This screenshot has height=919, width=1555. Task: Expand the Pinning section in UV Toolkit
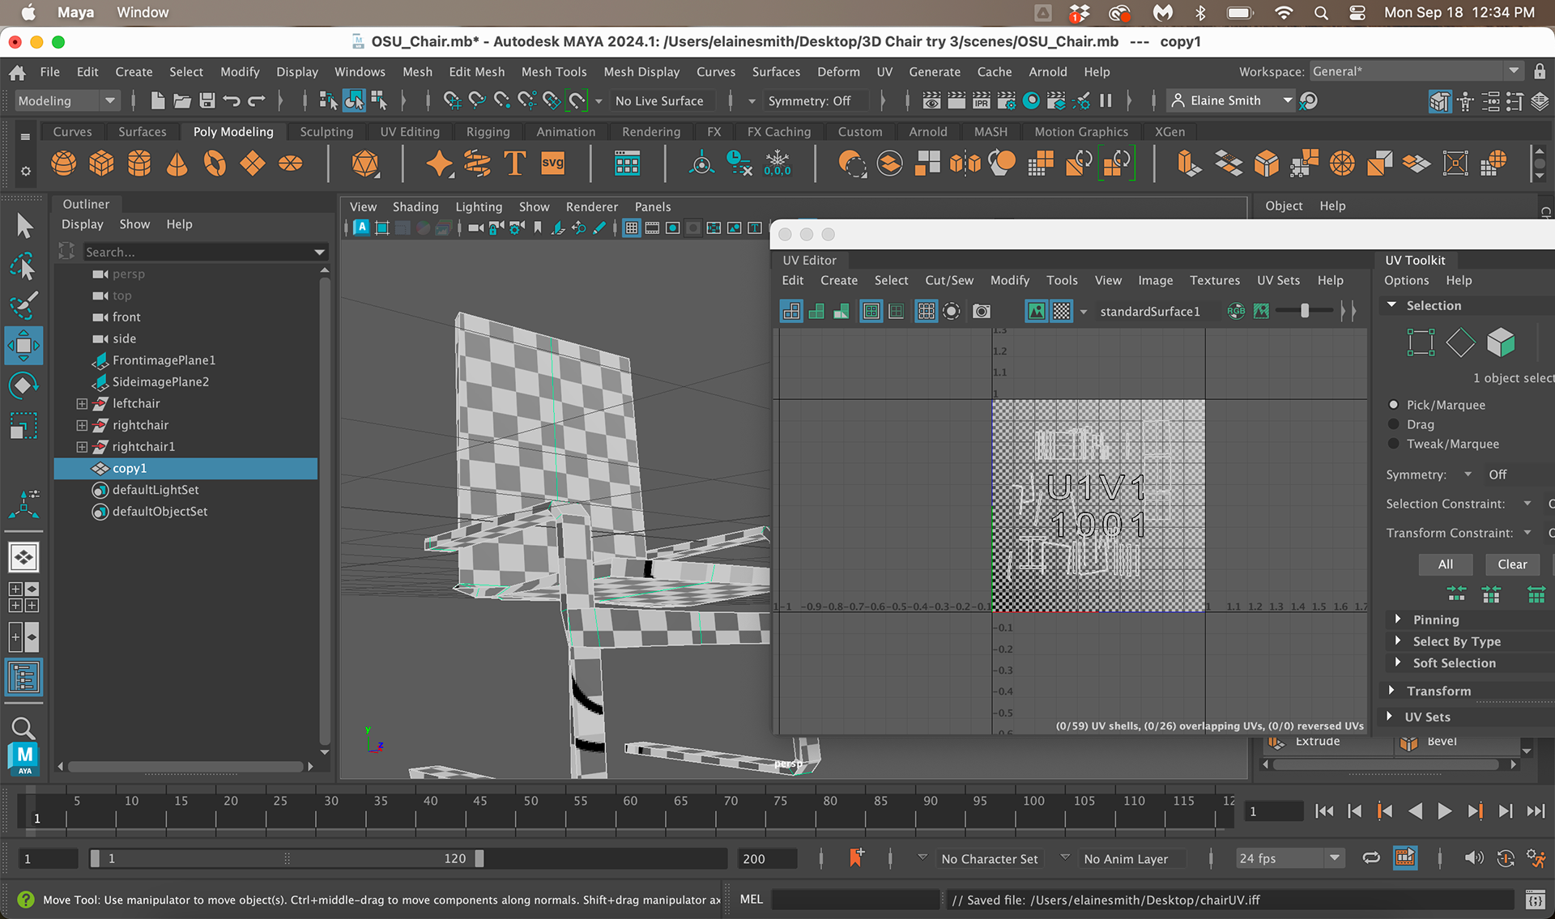pos(1398,619)
